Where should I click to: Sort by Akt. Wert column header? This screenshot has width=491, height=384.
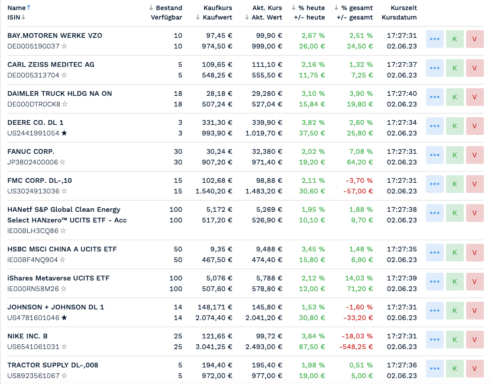click(x=266, y=18)
